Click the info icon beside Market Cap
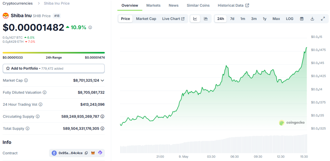 point(26,80)
